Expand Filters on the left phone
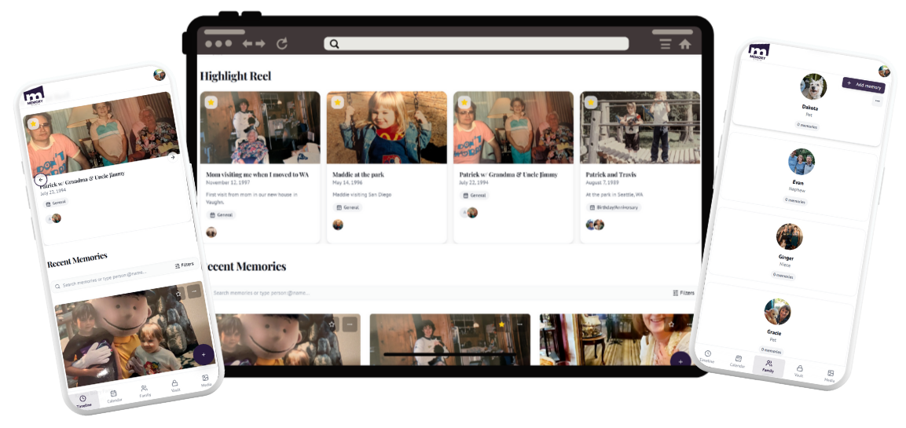 (183, 265)
